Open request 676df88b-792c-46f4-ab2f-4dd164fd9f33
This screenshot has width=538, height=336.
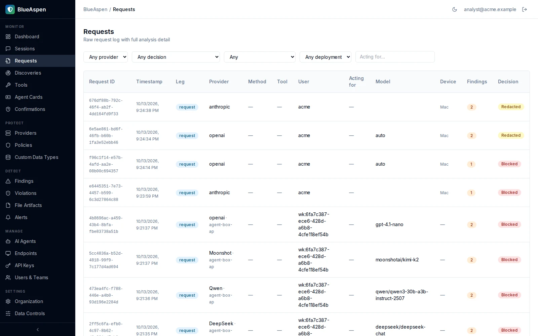coord(106,107)
